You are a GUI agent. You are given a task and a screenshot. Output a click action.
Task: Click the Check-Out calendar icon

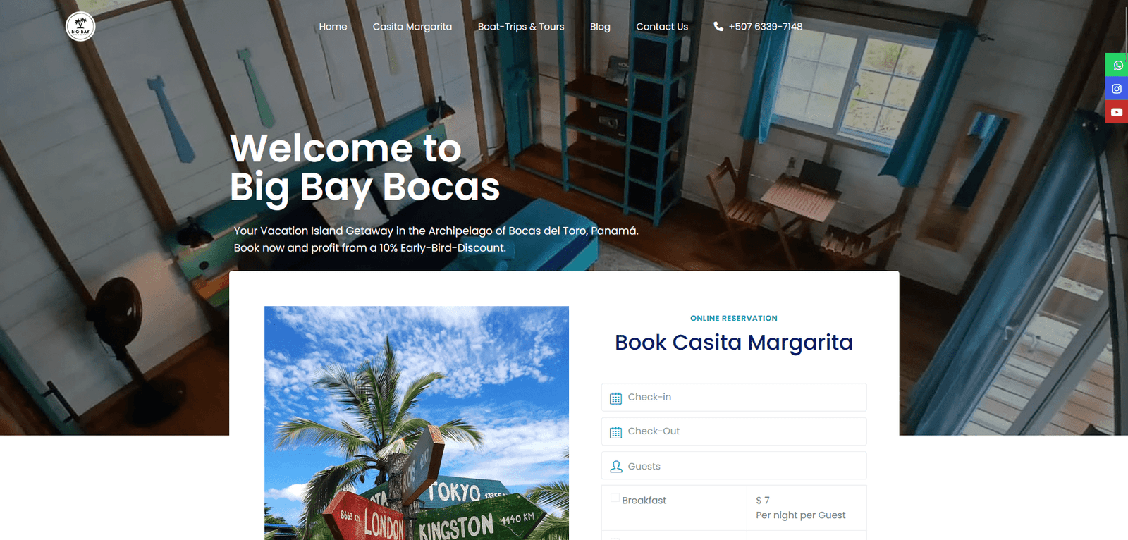tap(615, 432)
